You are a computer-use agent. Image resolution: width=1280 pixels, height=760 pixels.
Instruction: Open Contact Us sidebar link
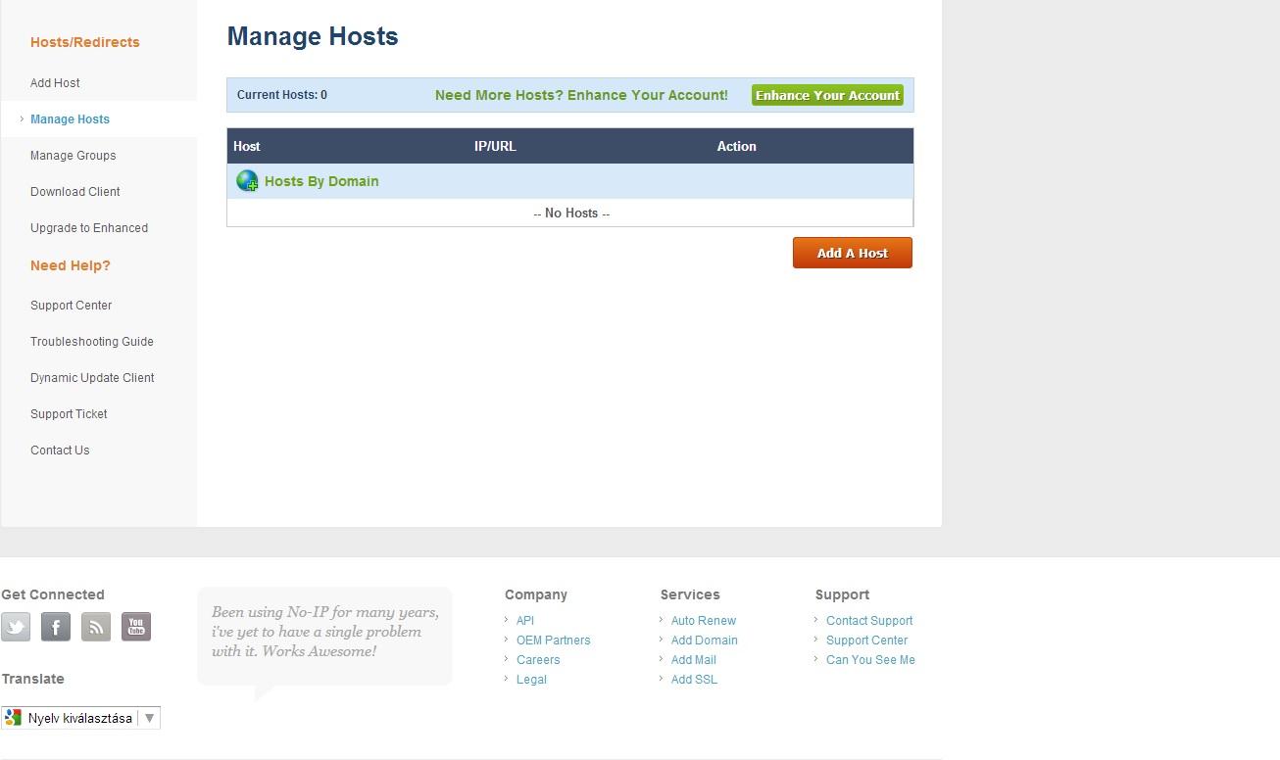coord(60,451)
